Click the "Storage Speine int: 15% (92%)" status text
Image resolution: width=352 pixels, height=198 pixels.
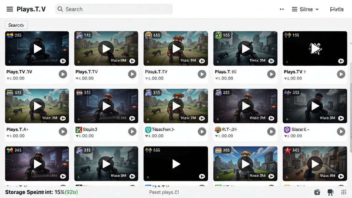42,192
